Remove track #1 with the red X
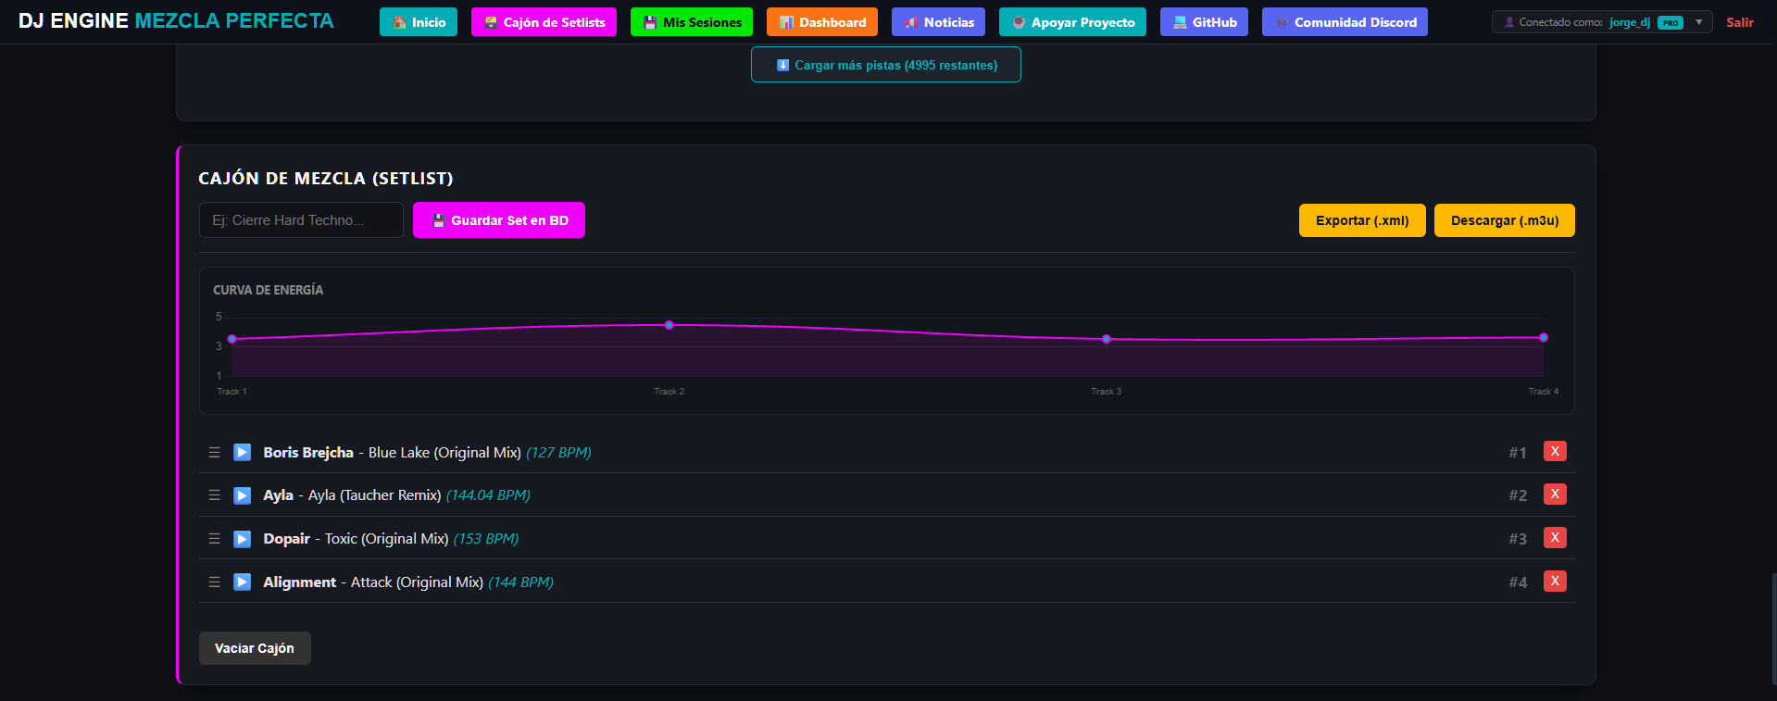The height and width of the screenshot is (701, 1777). click(1555, 451)
